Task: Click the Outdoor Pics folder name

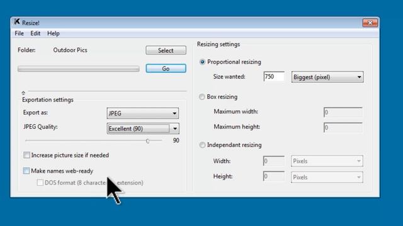Action: click(70, 50)
